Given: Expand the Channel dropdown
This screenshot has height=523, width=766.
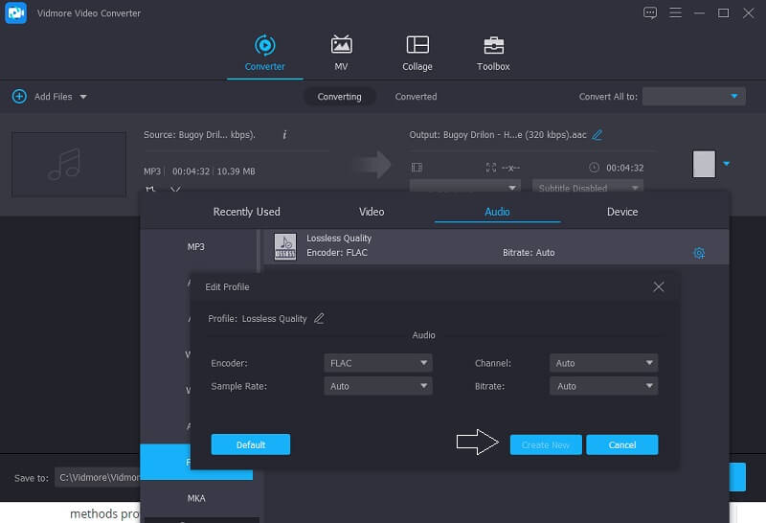Looking at the screenshot, I should pos(604,363).
